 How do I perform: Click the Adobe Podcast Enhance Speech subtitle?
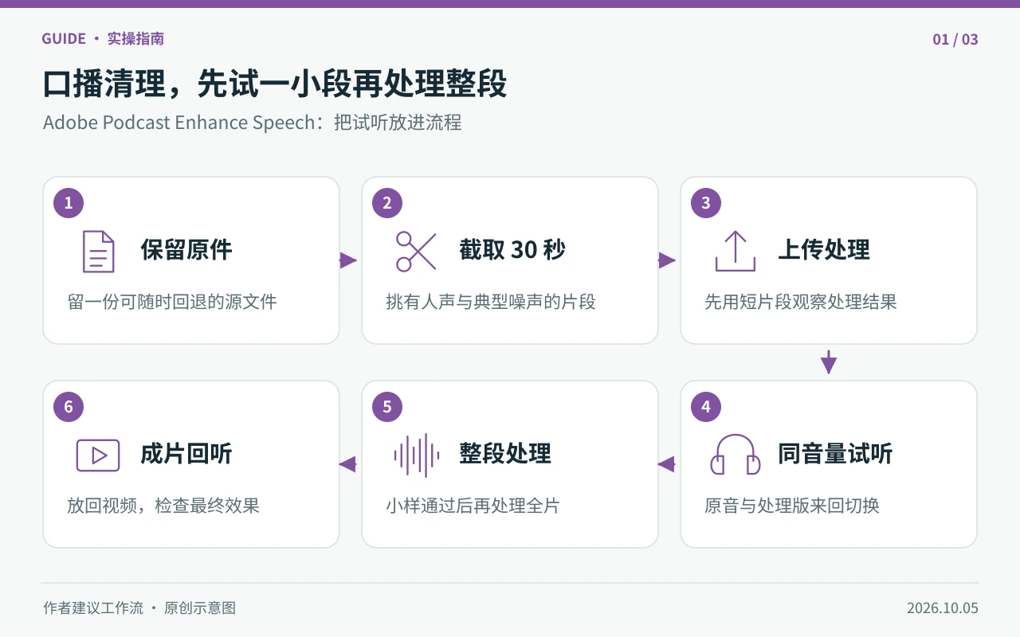[253, 123]
